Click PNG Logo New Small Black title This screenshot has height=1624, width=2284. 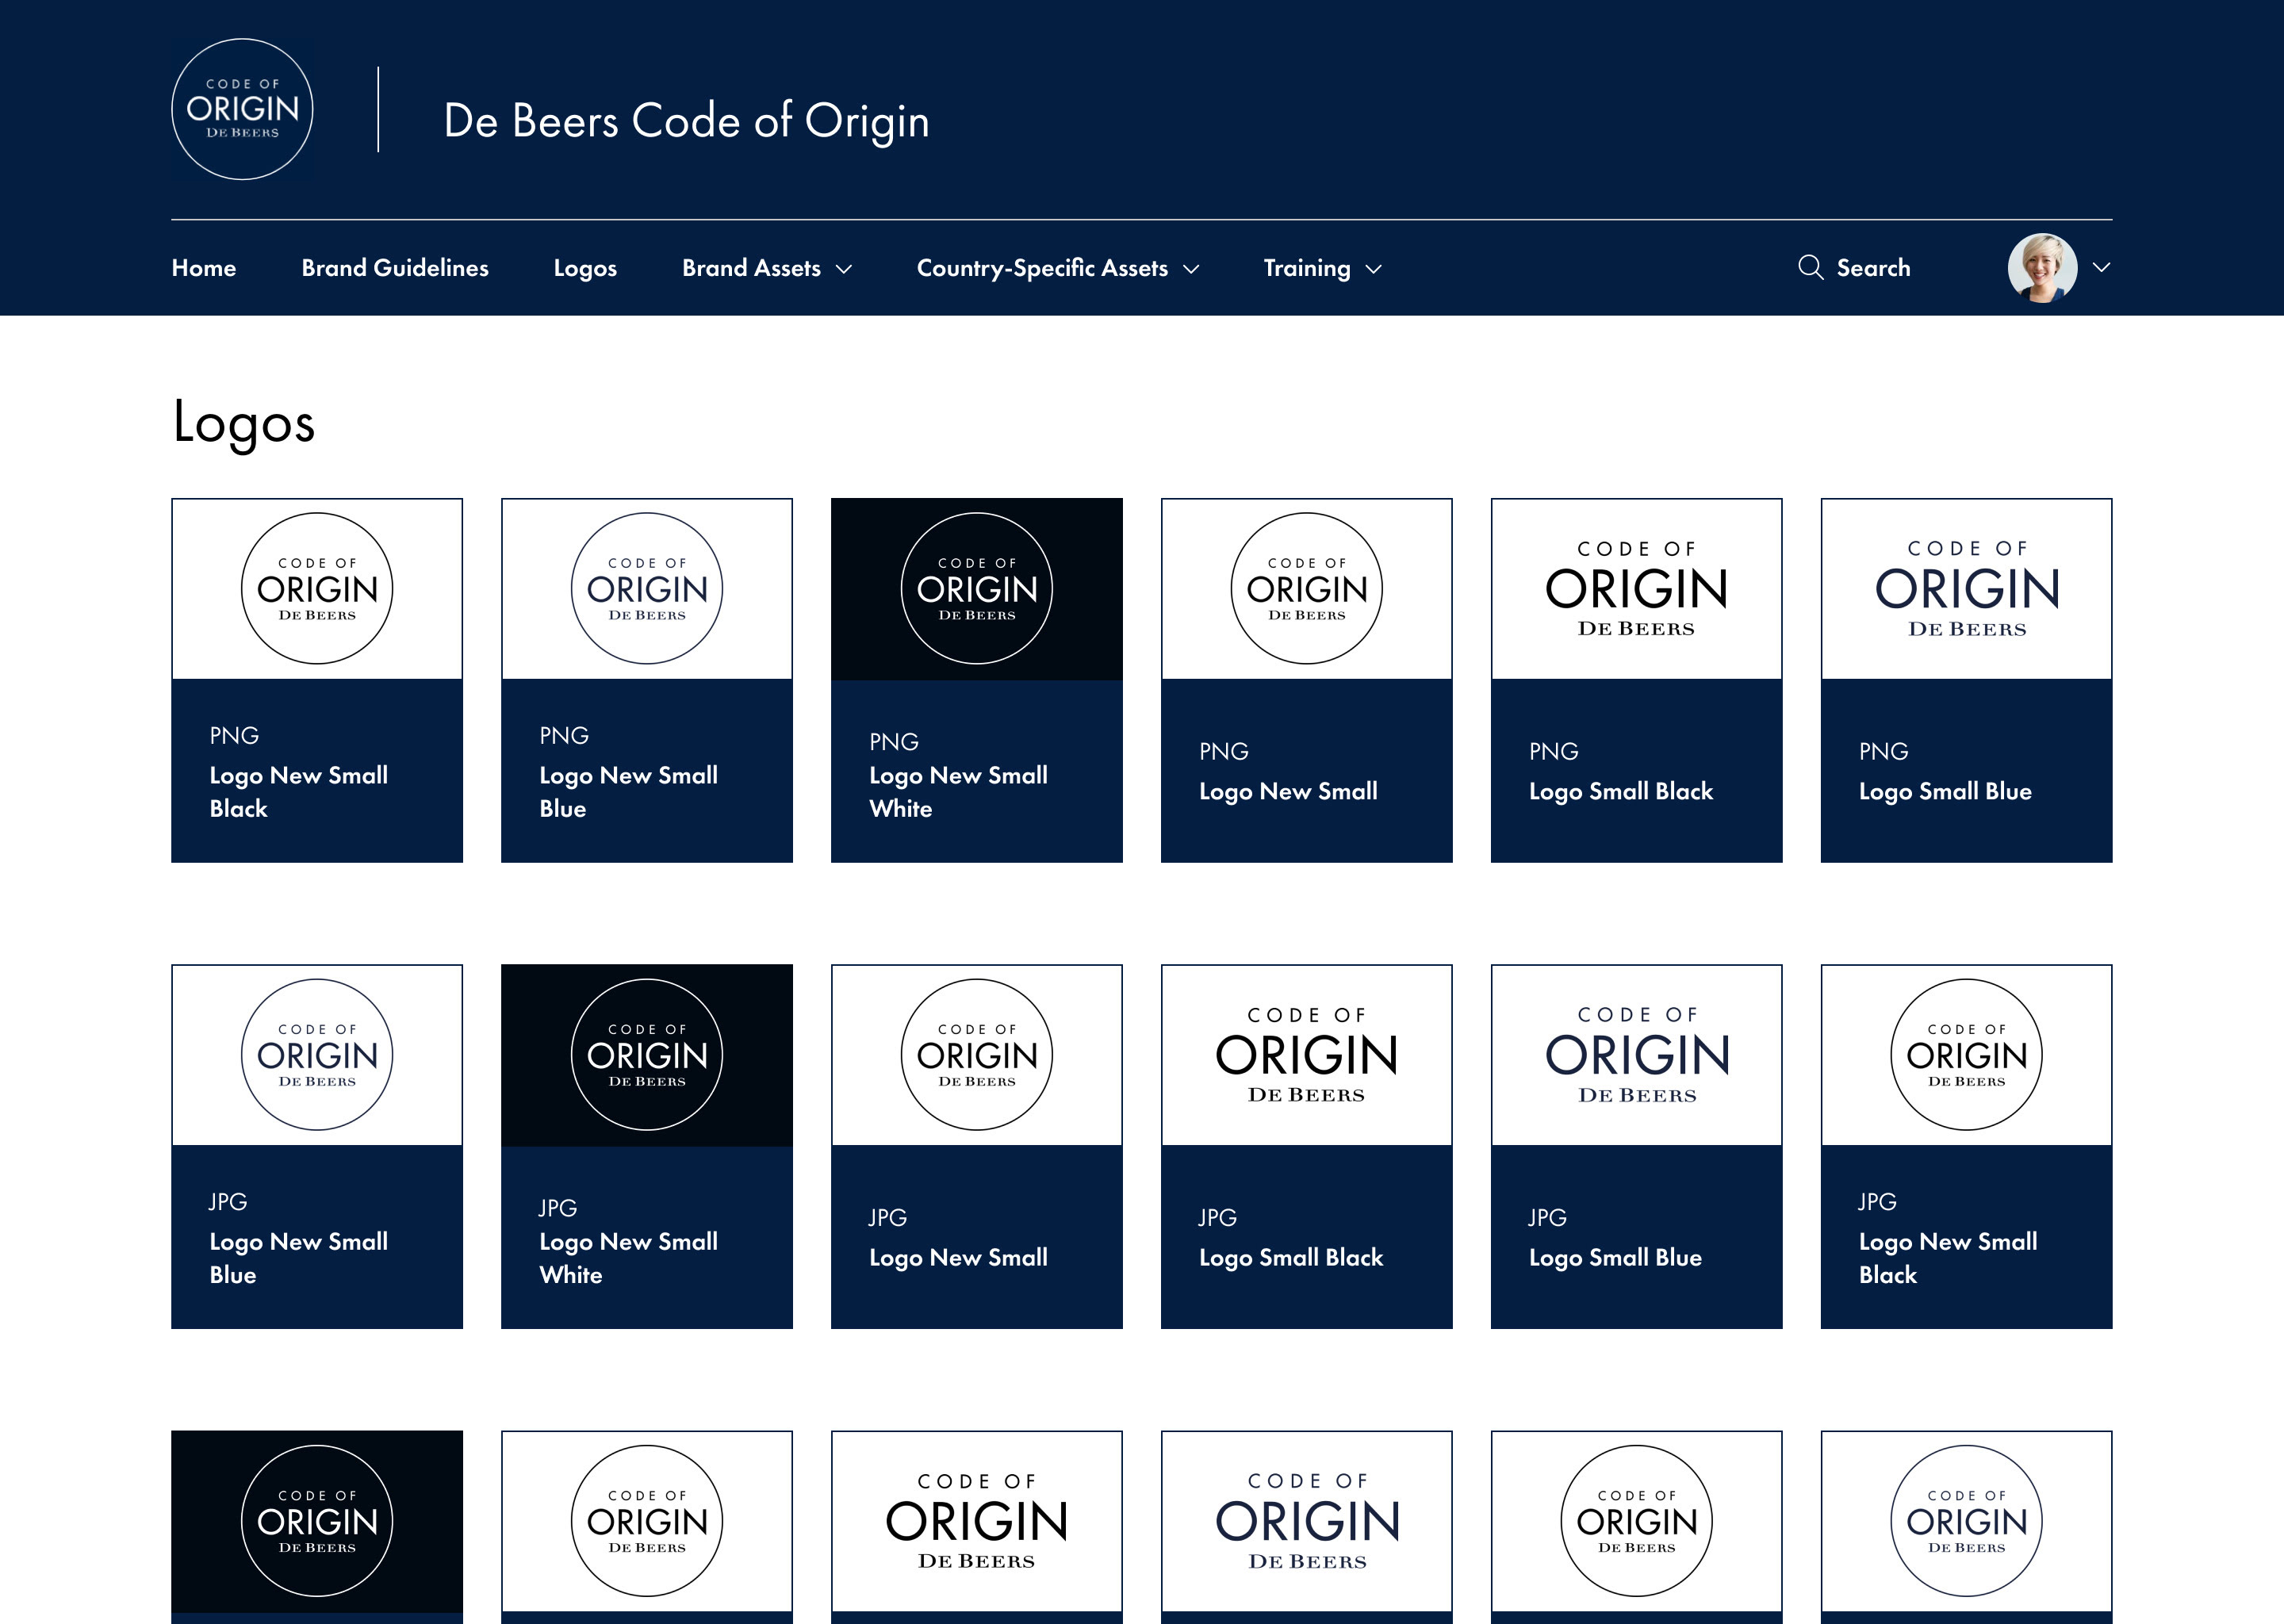[299, 792]
